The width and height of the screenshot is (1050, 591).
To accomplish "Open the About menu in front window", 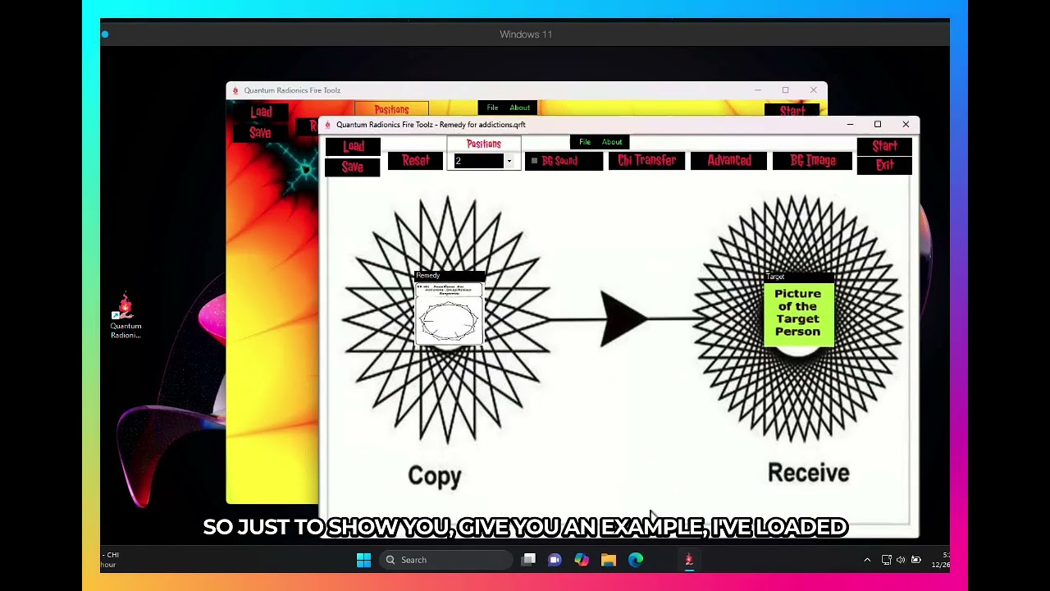I will coord(612,142).
